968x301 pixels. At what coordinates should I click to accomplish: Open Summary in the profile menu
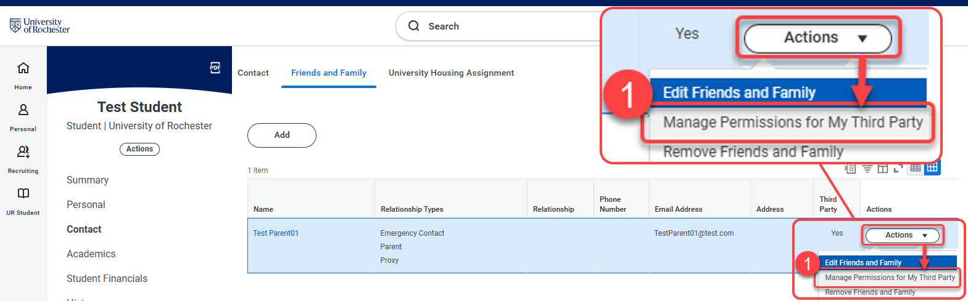pos(88,180)
